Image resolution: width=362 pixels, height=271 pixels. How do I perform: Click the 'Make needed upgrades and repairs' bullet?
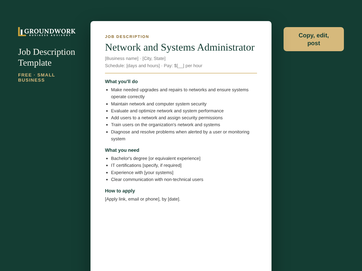[x=180, y=93]
